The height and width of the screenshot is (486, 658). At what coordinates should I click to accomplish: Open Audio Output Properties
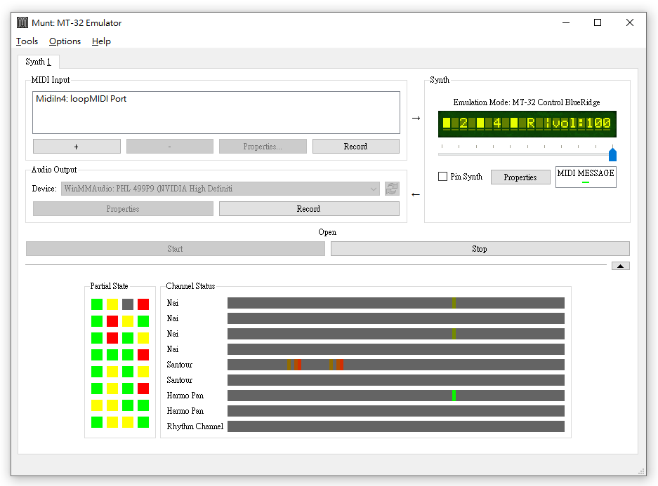tap(123, 209)
